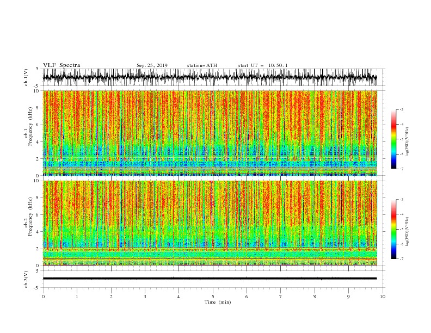Click the "ch.3(V)" axis label
The height and width of the screenshot is (333, 431).
tap(26, 279)
